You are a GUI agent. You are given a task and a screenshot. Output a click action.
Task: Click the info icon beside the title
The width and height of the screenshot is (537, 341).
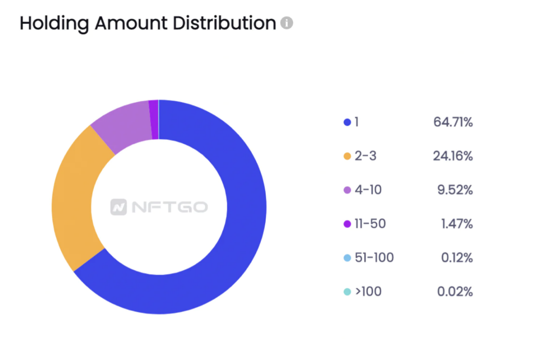[x=286, y=23]
